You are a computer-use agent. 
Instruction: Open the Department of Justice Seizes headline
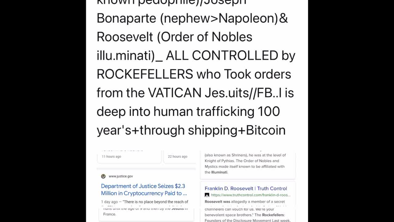tap(144, 190)
